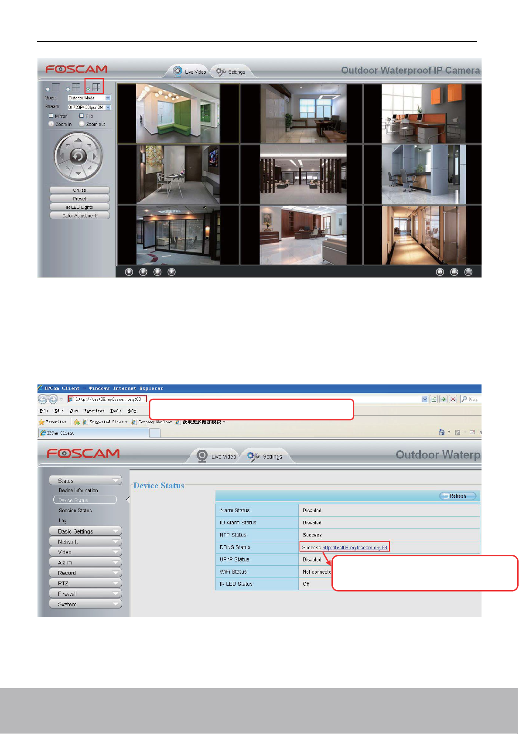The width and height of the screenshot is (519, 734).
Task: Click the Home icon in Internet Explorer
Action: pos(442,432)
